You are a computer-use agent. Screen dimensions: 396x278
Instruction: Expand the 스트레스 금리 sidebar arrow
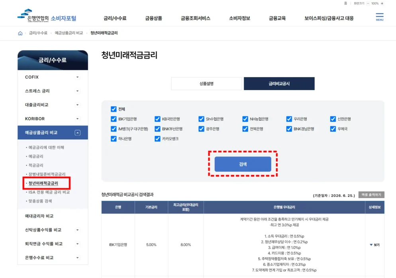pyautogui.click(x=78, y=91)
